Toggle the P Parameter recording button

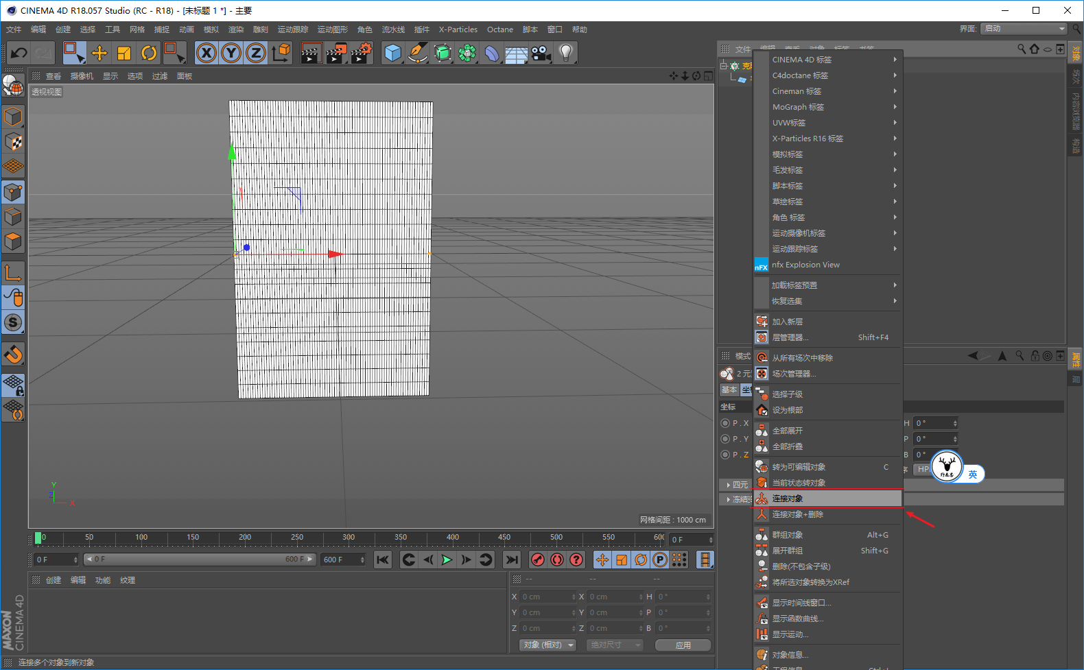(660, 560)
